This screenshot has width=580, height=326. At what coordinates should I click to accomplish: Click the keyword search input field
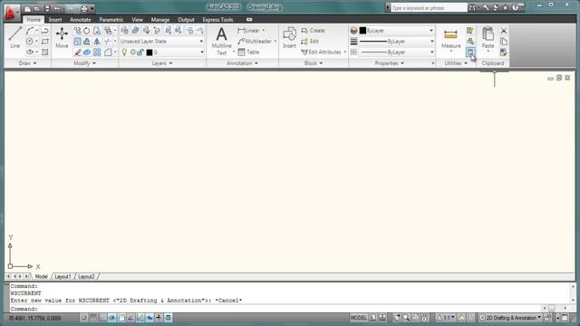tap(429, 8)
